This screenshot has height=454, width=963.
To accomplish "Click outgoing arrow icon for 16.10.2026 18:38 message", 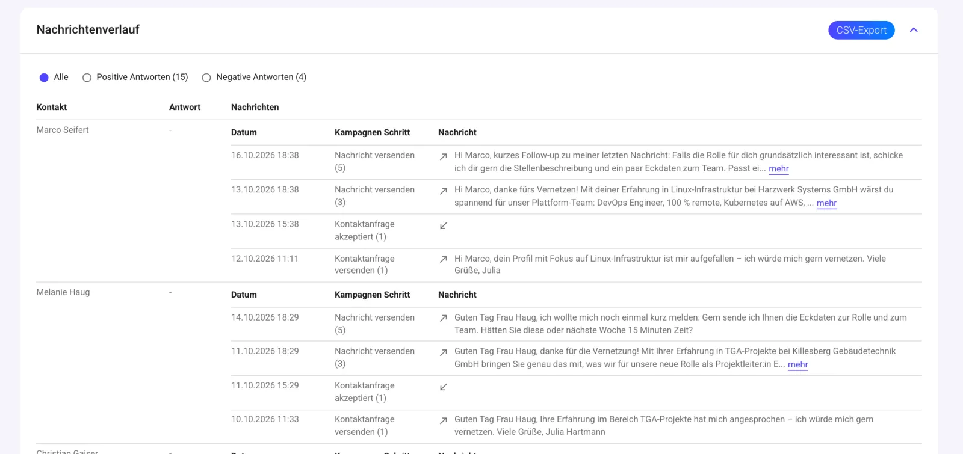I will click(444, 156).
